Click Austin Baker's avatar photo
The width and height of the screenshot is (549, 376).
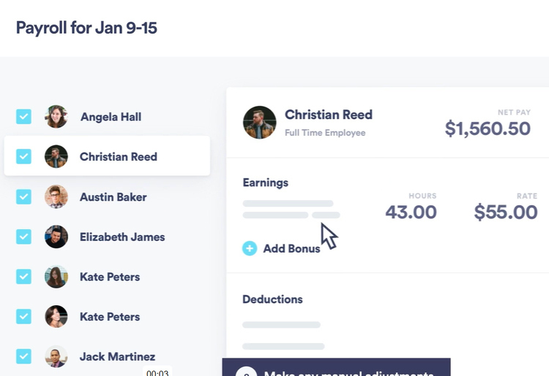point(56,197)
